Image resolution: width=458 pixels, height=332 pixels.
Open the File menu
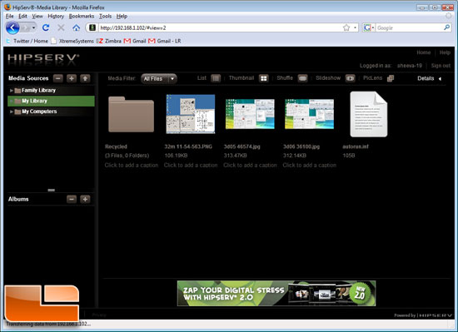click(x=9, y=17)
